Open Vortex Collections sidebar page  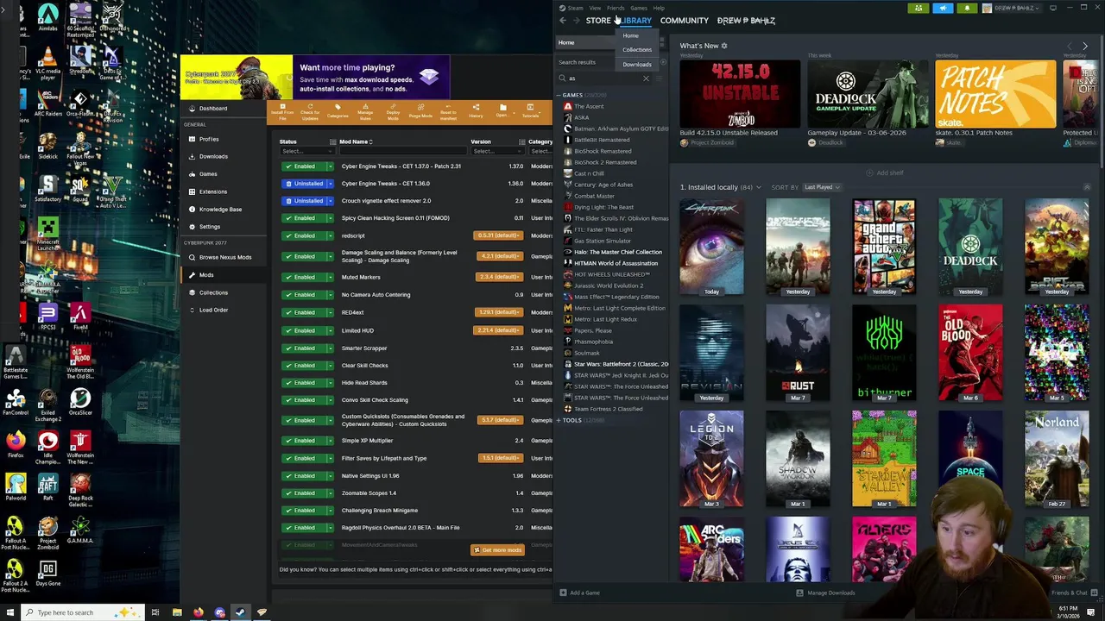pos(224,292)
